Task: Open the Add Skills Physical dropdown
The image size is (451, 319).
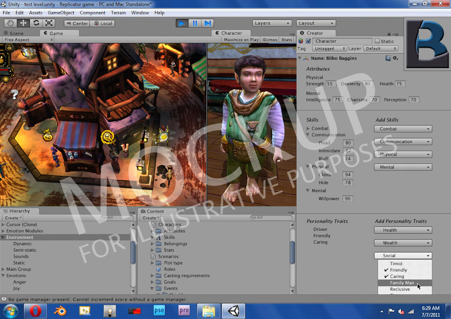Action: tap(403, 155)
